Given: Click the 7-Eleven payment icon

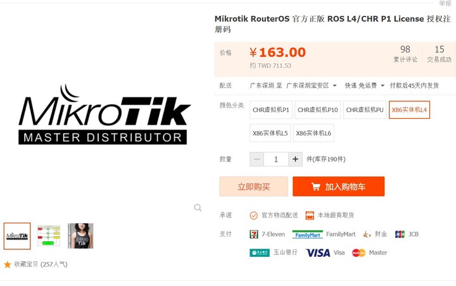Looking at the screenshot, I should pos(253,234).
